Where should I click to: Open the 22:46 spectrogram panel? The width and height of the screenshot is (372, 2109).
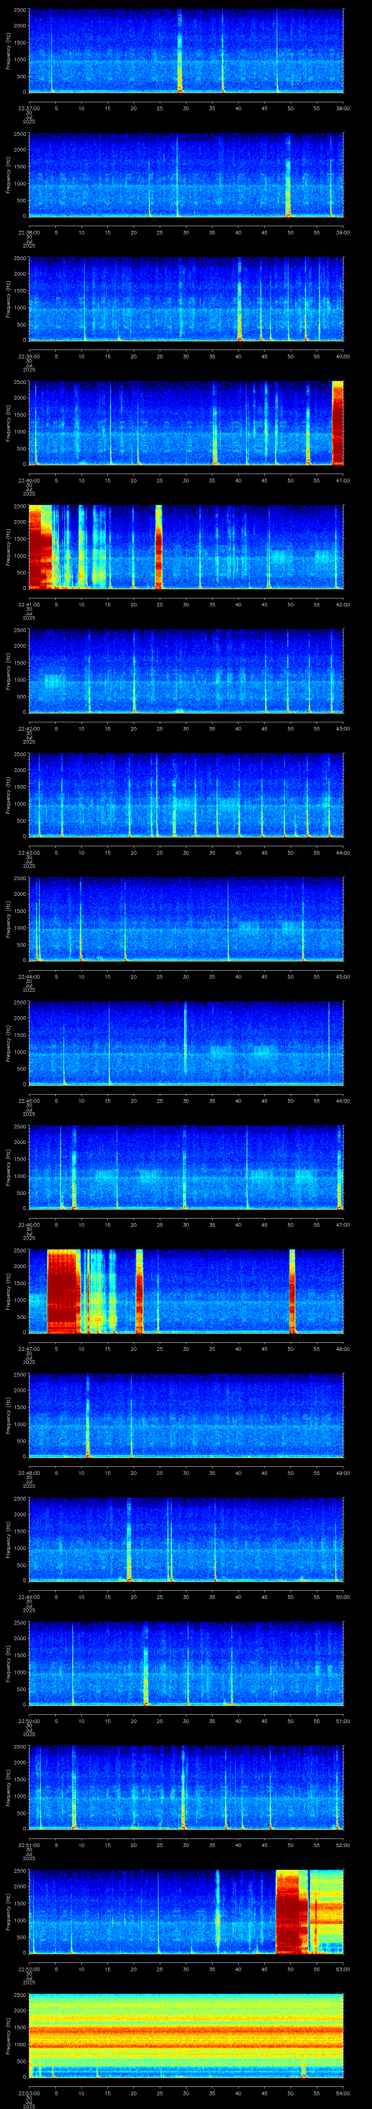click(x=186, y=1168)
